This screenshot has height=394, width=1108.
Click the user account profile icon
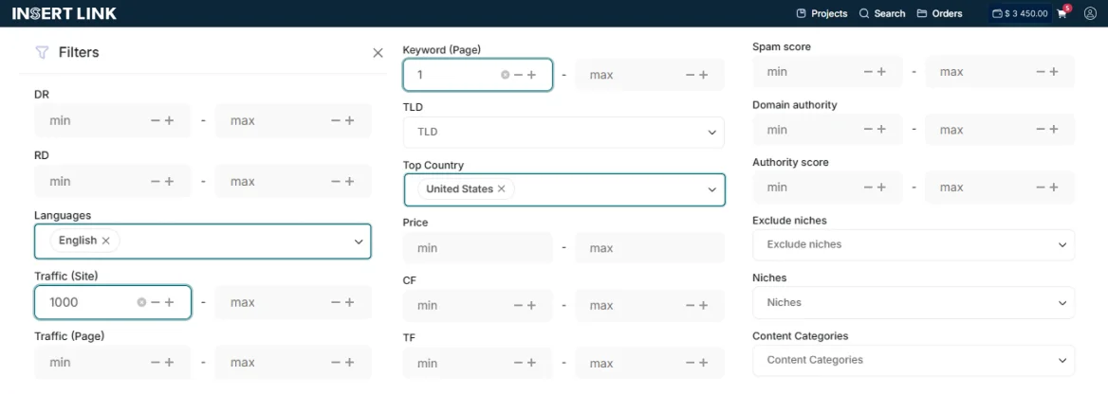tap(1090, 13)
